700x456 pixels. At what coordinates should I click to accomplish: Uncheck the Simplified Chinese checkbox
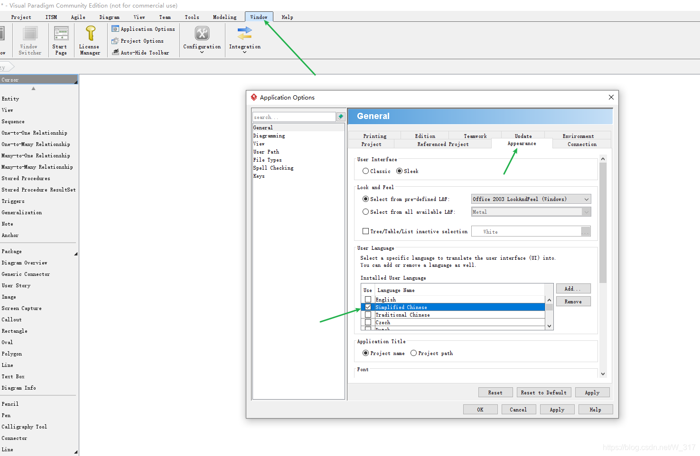coord(368,307)
